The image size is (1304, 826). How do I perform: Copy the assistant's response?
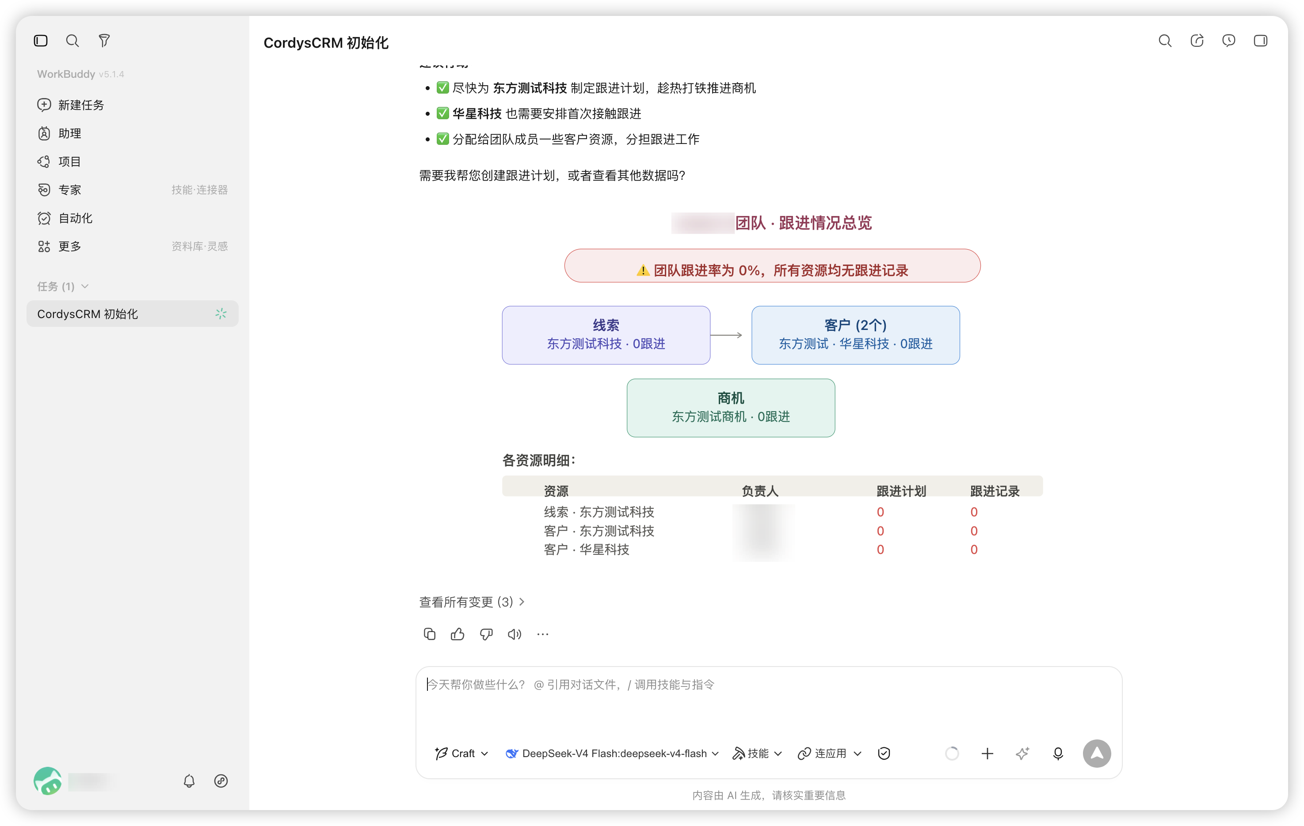coord(429,634)
